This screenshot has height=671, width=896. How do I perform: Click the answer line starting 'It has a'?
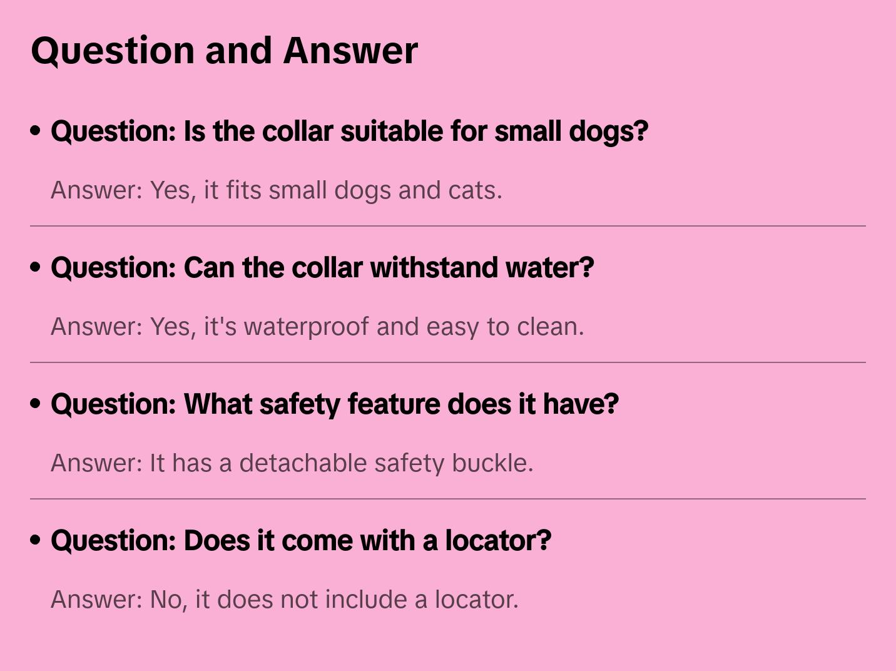coord(292,463)
